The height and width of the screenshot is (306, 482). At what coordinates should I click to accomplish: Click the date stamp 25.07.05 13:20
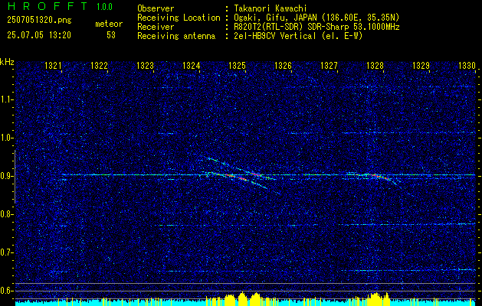click(39, 35)
